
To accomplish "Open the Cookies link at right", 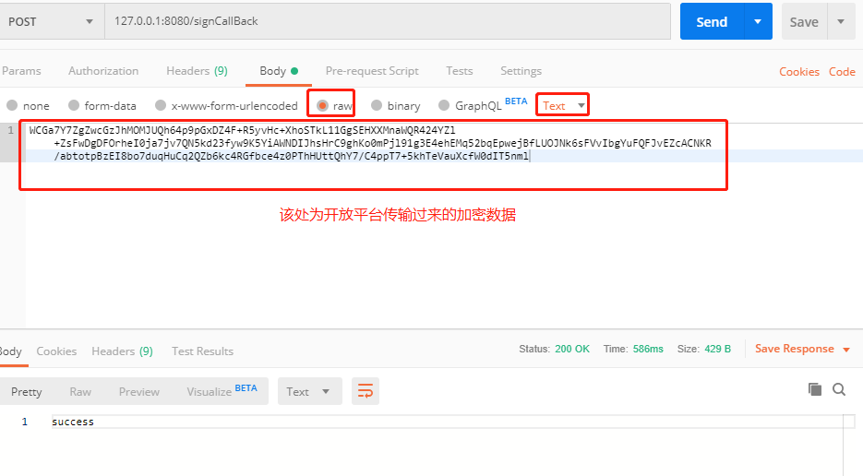I will tap(799, 72).
